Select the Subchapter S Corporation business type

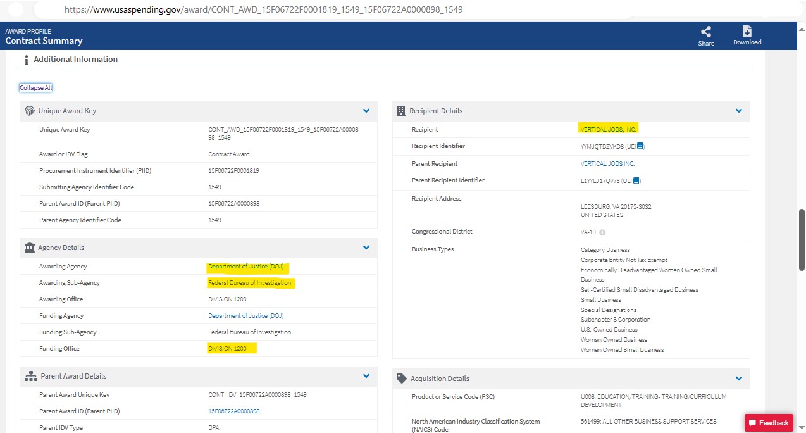coord(616,320)
